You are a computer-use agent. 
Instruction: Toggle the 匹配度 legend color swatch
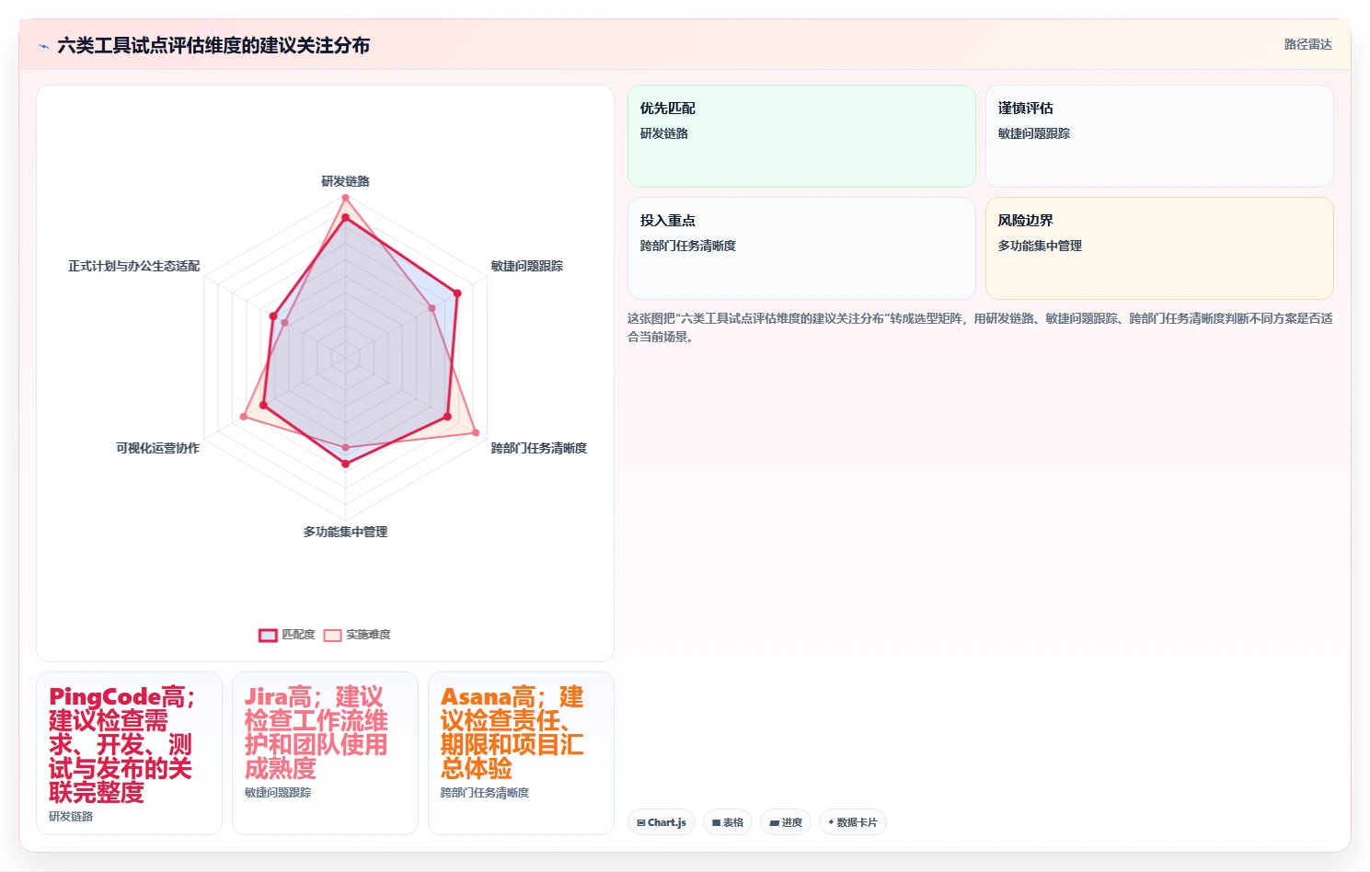(268, 635)
